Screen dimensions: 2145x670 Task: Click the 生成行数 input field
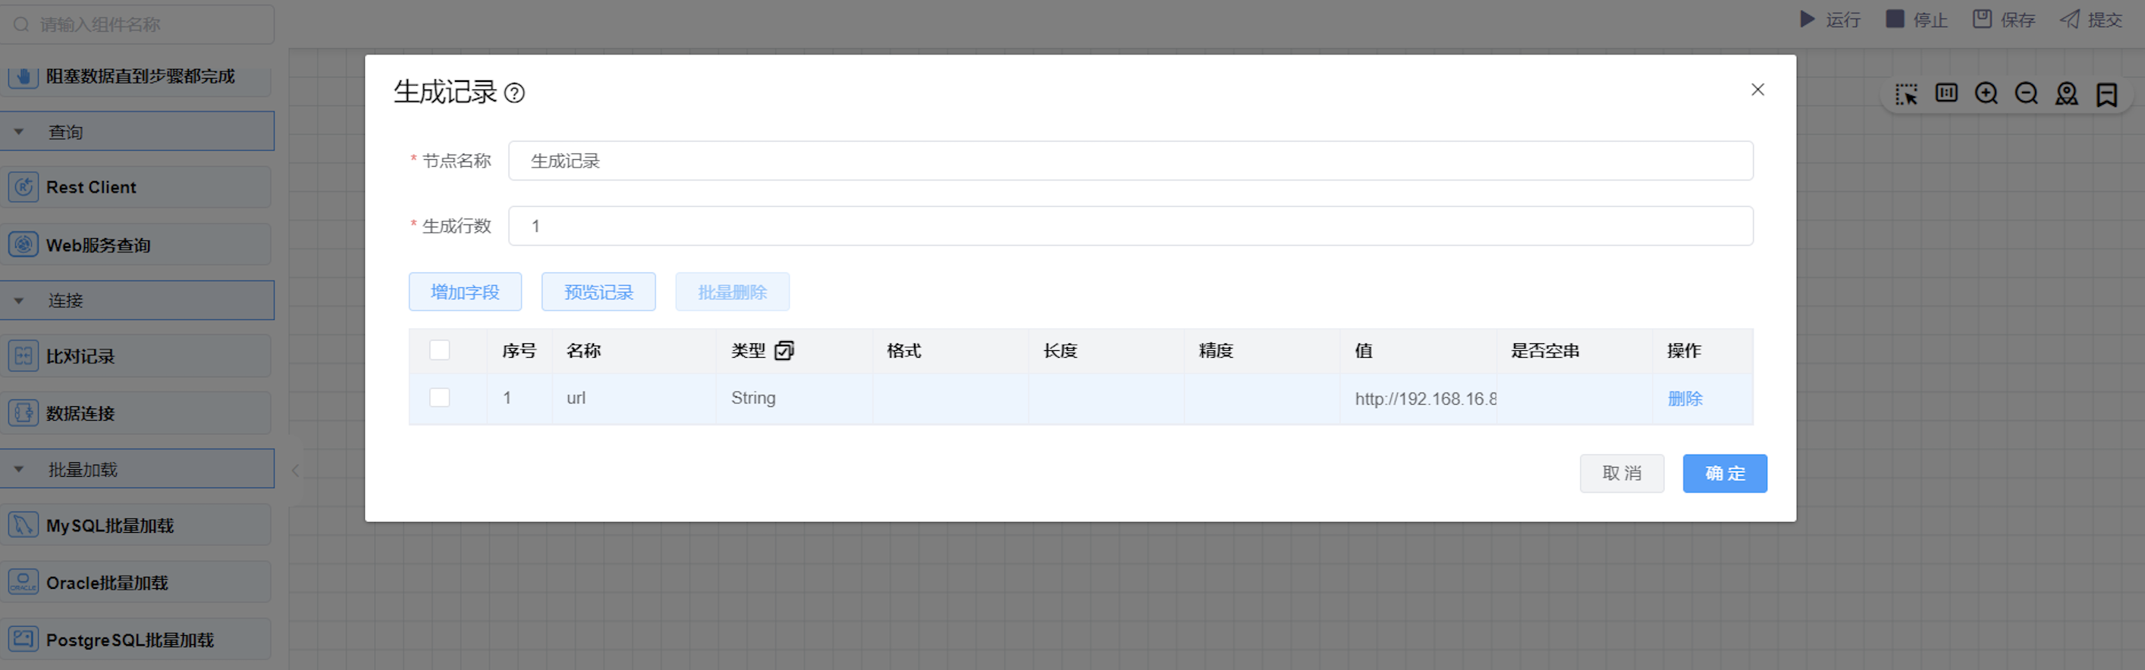tap(1130, 227)
